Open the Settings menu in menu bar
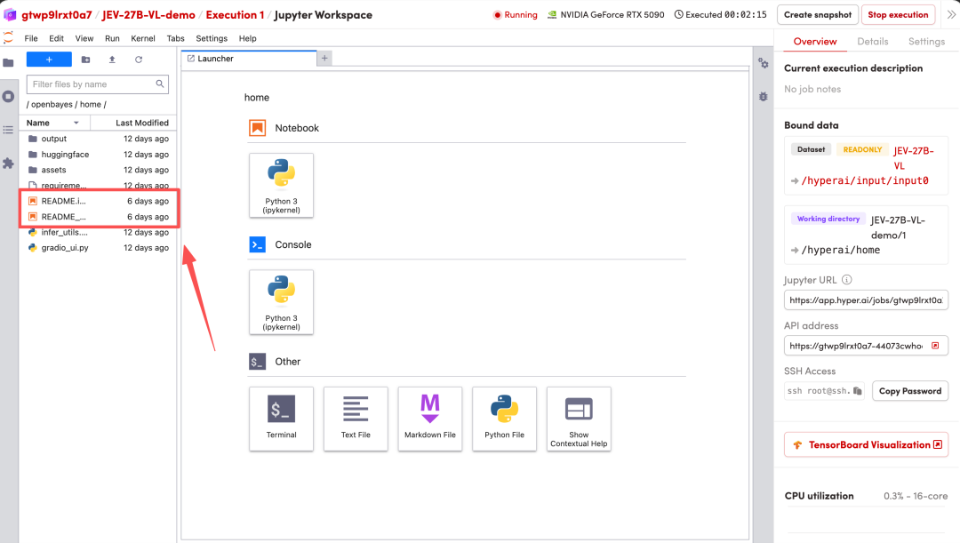The height and width of the screenshot is (543, 960). coord(212,38)
